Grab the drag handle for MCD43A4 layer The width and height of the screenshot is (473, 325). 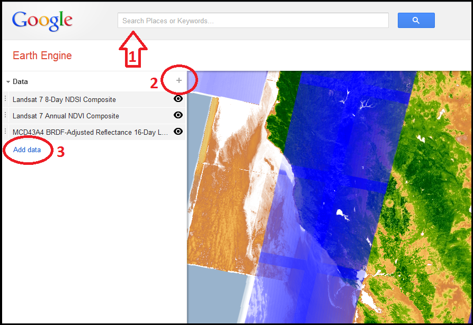tap(5, 131)
